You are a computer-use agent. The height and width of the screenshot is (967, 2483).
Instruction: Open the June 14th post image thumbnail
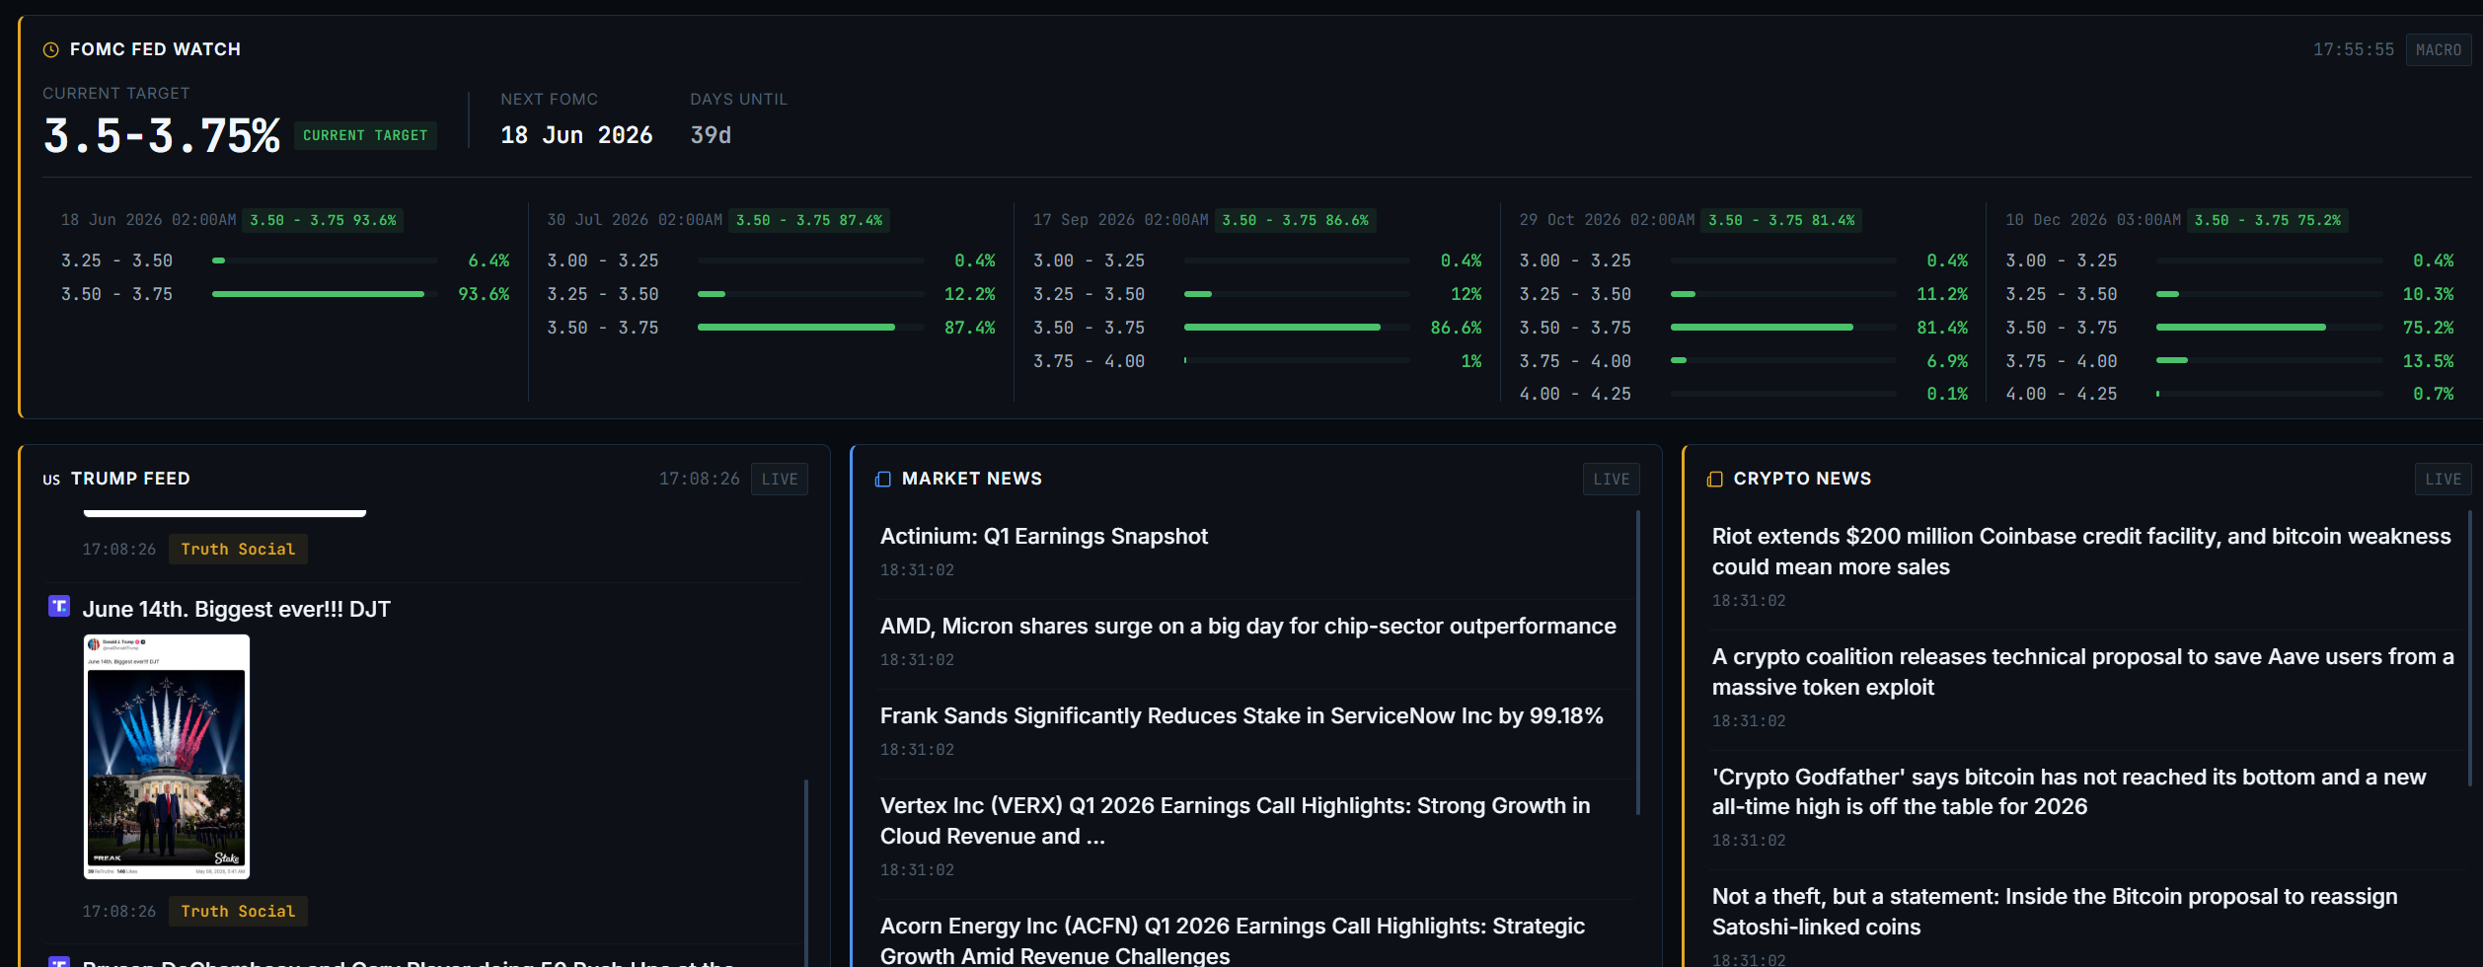point(167,757)
